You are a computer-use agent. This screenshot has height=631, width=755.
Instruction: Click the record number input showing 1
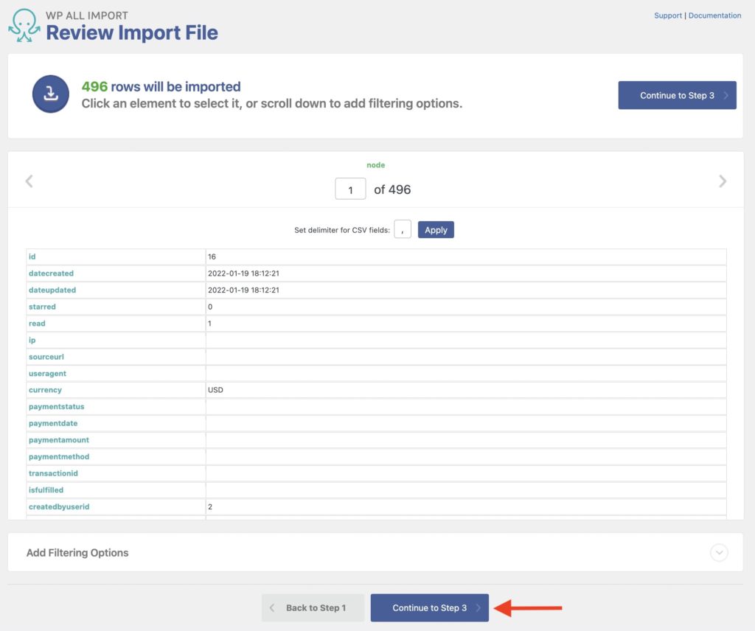pyautogui.click(x=350, y=189)
